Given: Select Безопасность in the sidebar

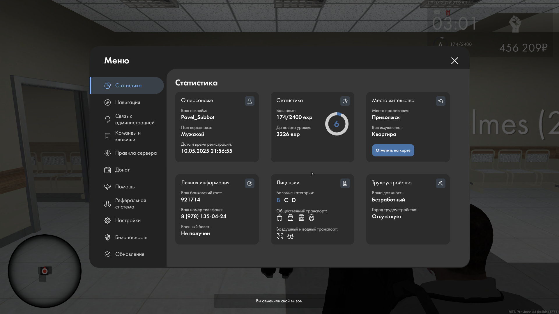Looking at the screenshot, I should tap(131, 237).
